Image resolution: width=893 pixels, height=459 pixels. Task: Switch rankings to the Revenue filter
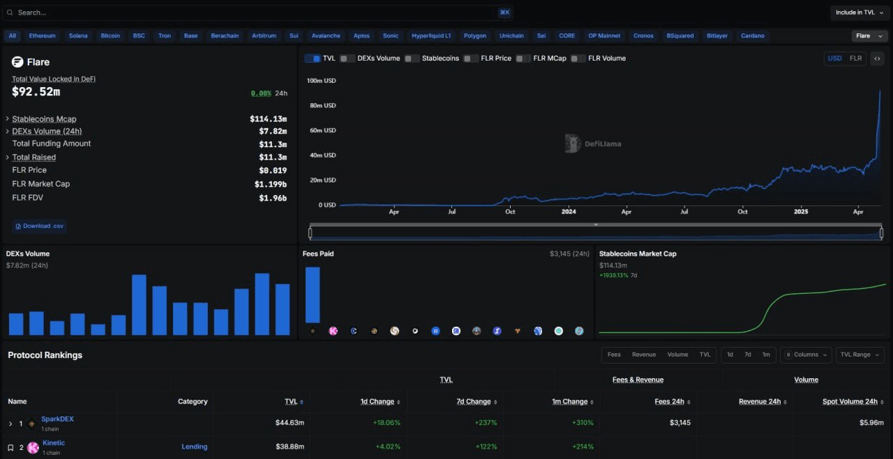pyautogui.click(x=644, y=355)
